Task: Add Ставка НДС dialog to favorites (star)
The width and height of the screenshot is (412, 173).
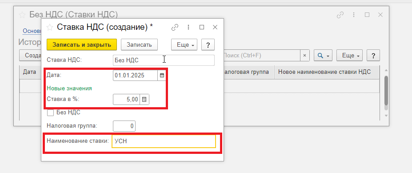Action: pyautogui.click(x=50, y=27)
